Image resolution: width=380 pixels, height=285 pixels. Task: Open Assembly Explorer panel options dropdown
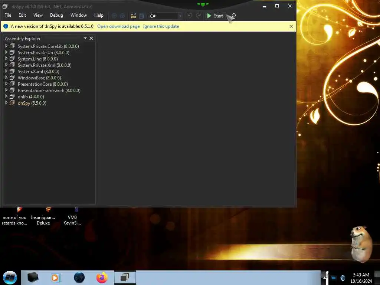pyautogui.click(x=85, y=38)
